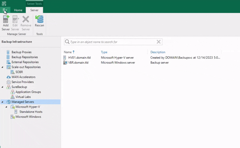This screenshot has height=148, width=240.
Task: Select the Server ribbon tab
Action: coord(34,10)
